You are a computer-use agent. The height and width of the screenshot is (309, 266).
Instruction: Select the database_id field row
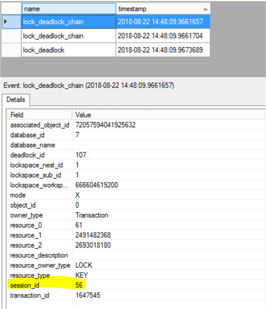(136, 135)
